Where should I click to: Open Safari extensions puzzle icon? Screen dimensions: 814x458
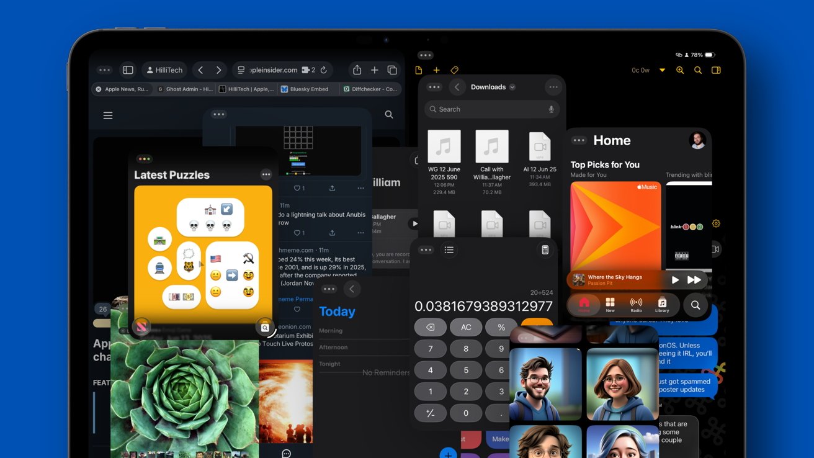pyautogui.click(x=307, y=70)
